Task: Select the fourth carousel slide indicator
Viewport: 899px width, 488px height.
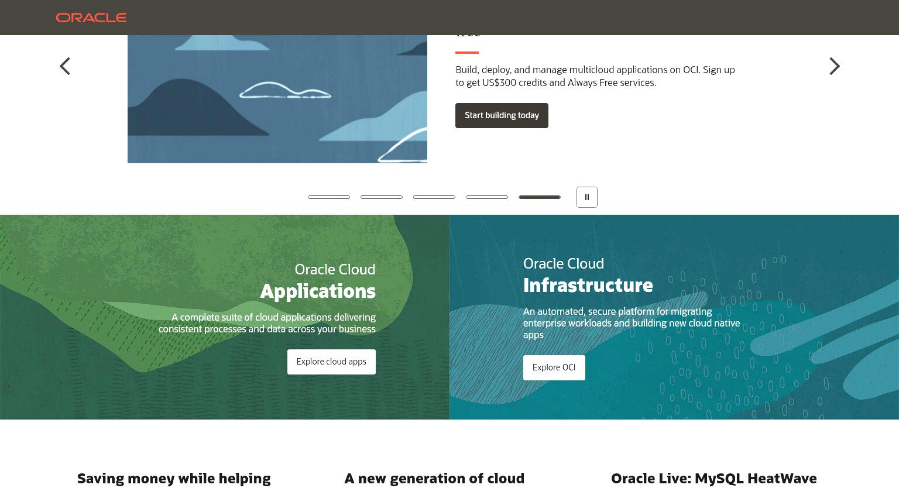Action: [x=487, y=197]
